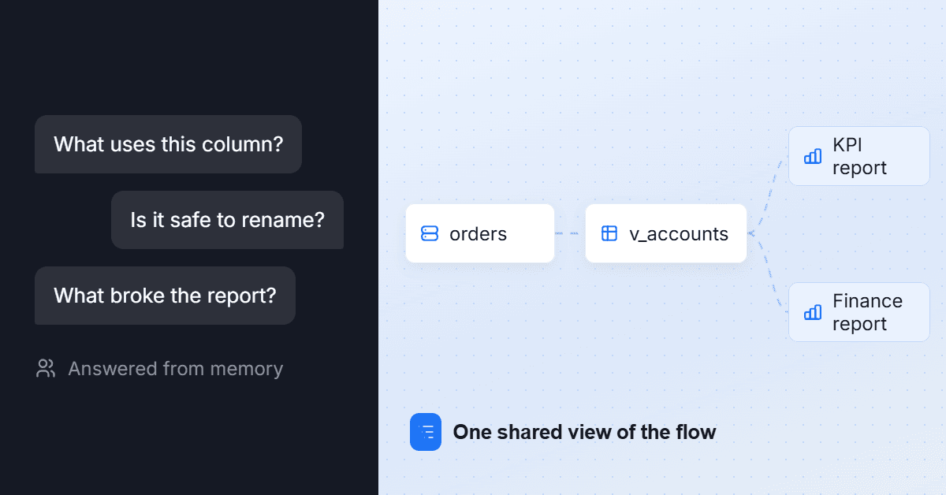Viewport: 946px width, 495px height.
Task: Click the blue flow list icon
Action: point(426,432)
